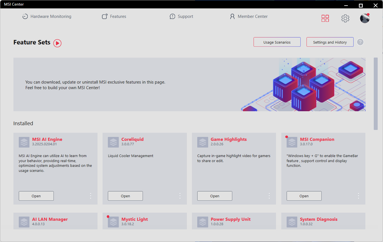This screenshot has height=242, width=383.
Task: Click the Mystic Light title
Action: (x=134, y=219)
